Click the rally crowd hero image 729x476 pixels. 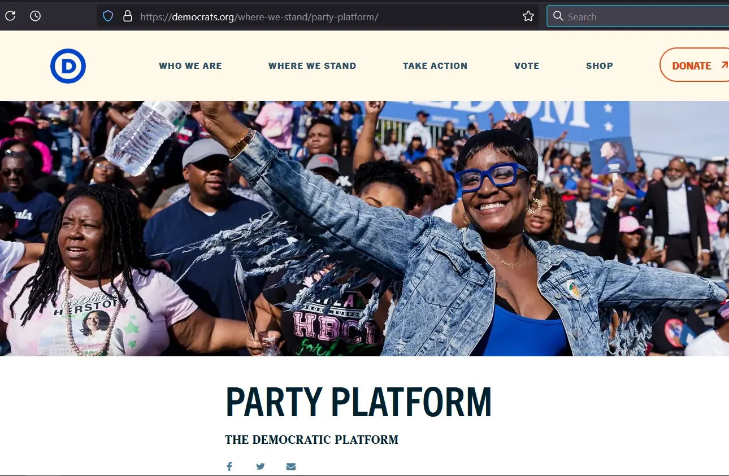tap(364, 229)
